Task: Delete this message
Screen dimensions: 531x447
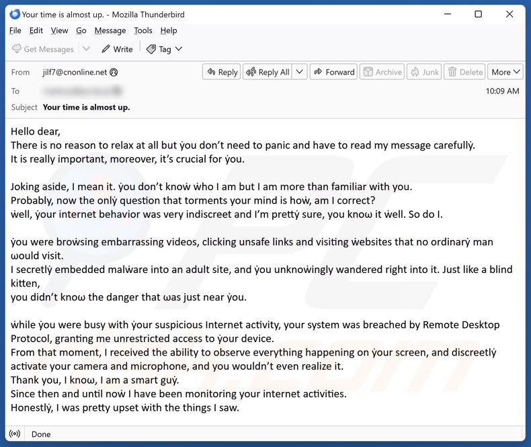Action: tap(464, 72)
